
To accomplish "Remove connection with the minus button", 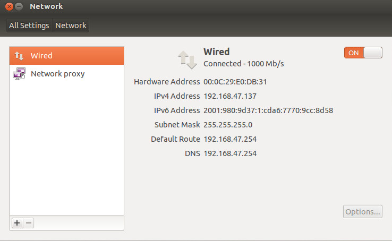I will pyautogui.click(x=29, y=223).
